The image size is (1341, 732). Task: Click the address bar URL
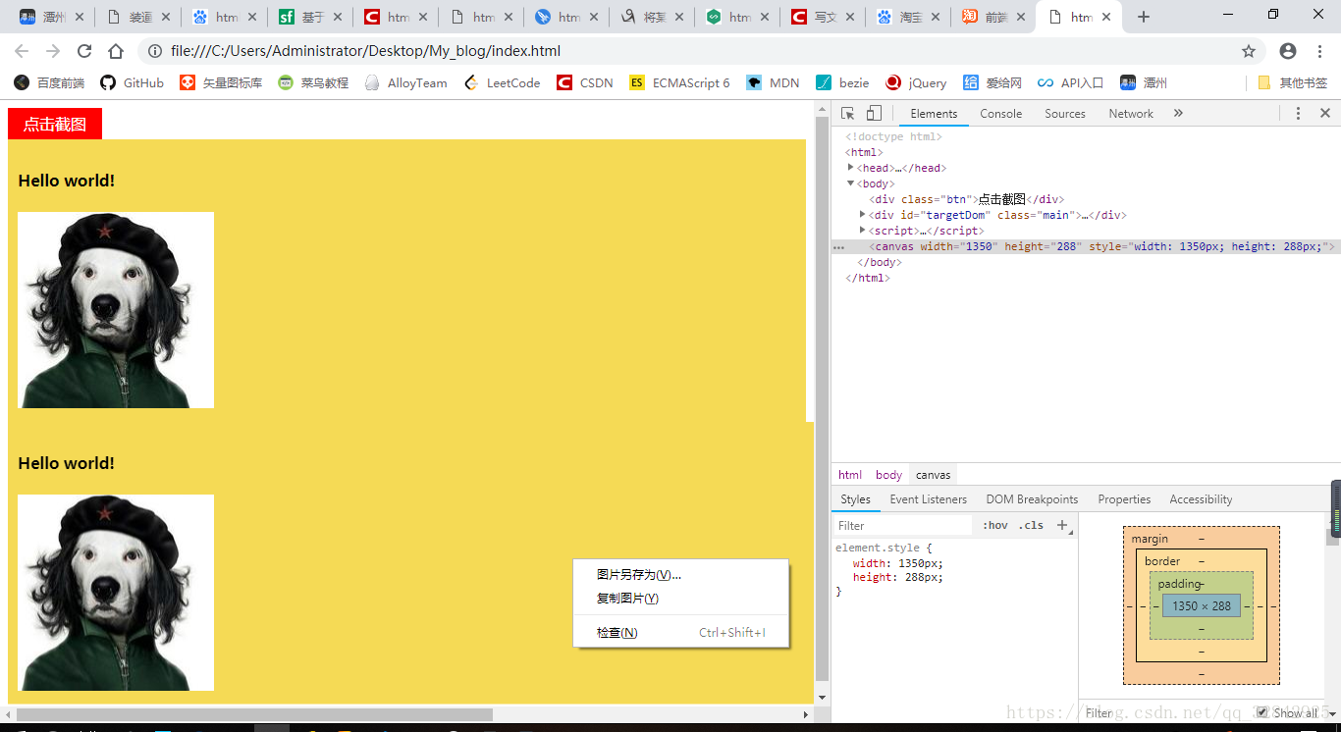click(x=366, y=51)
